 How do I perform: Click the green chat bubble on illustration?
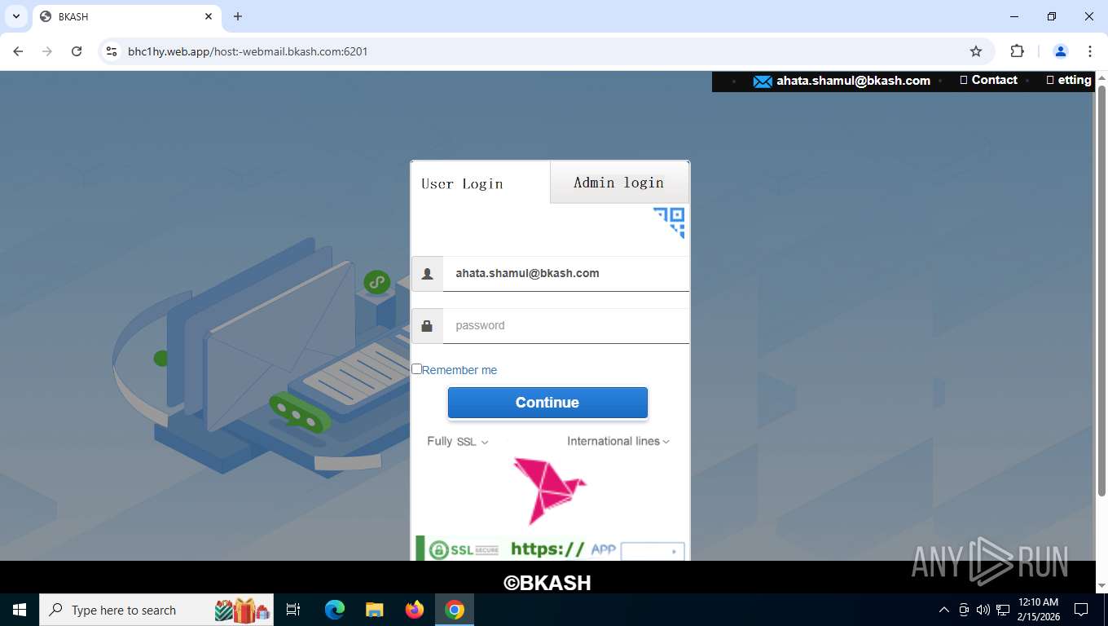pos(299,413)
